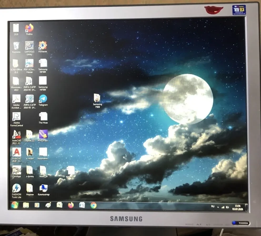The width and height of the screenshot is (261, 236).
Task: Click the Show desktop strip after the clock
Action: tap(246, 207)
